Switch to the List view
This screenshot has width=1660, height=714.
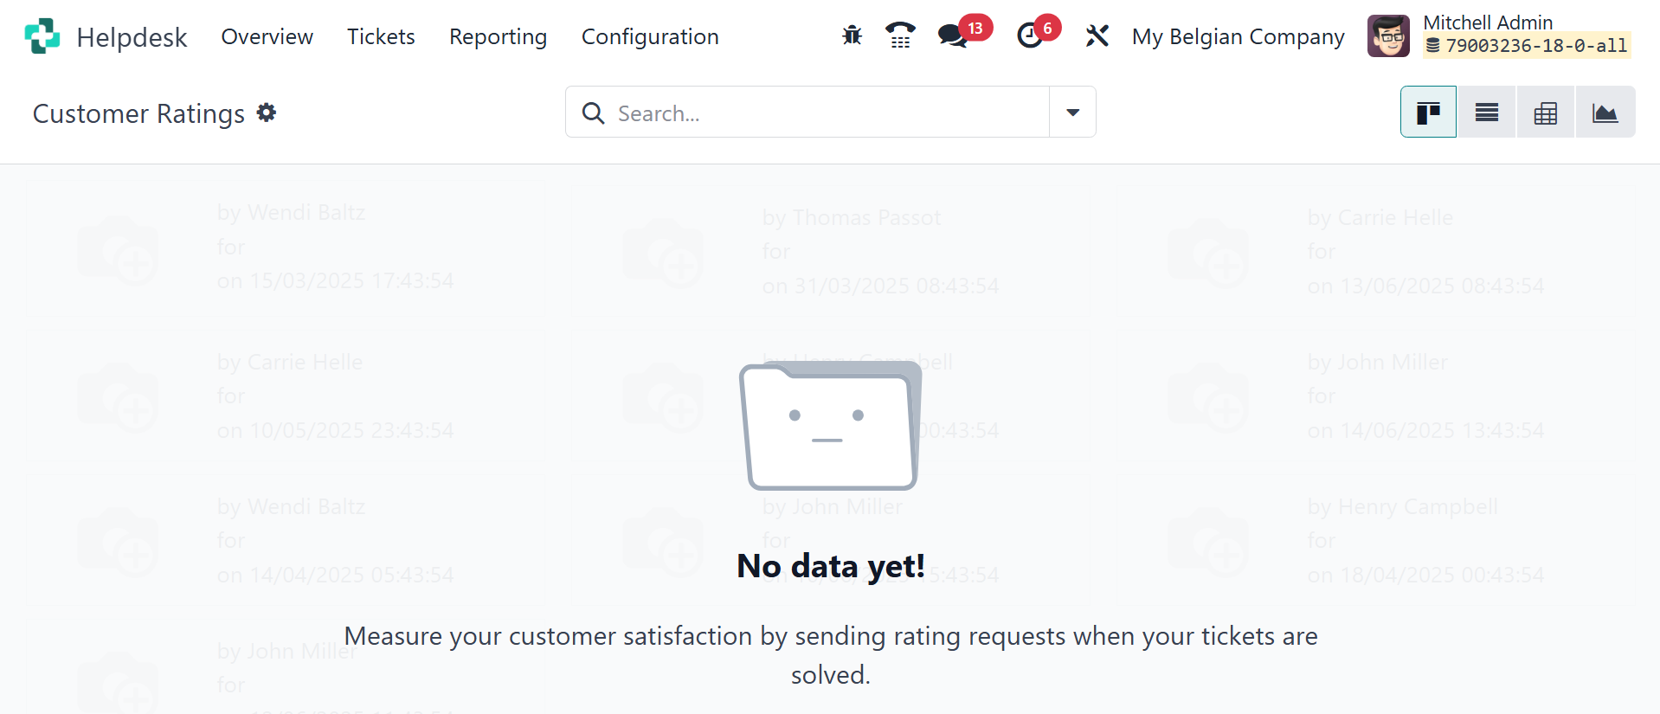(1487, 113)
